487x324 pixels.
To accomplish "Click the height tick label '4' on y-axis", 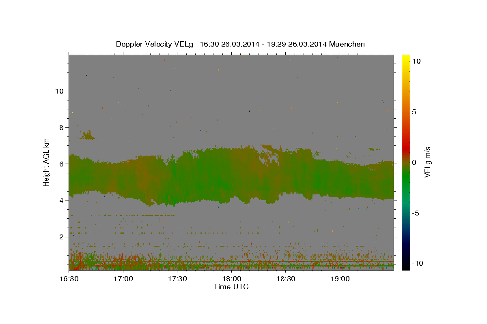I will coord(61,200).
